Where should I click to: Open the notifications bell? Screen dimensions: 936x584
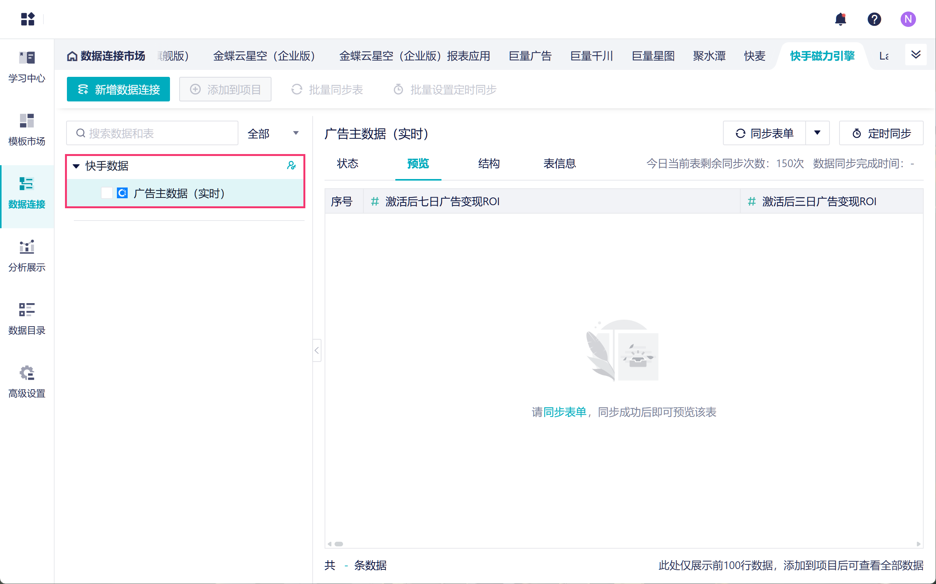(x=841, y=19)
